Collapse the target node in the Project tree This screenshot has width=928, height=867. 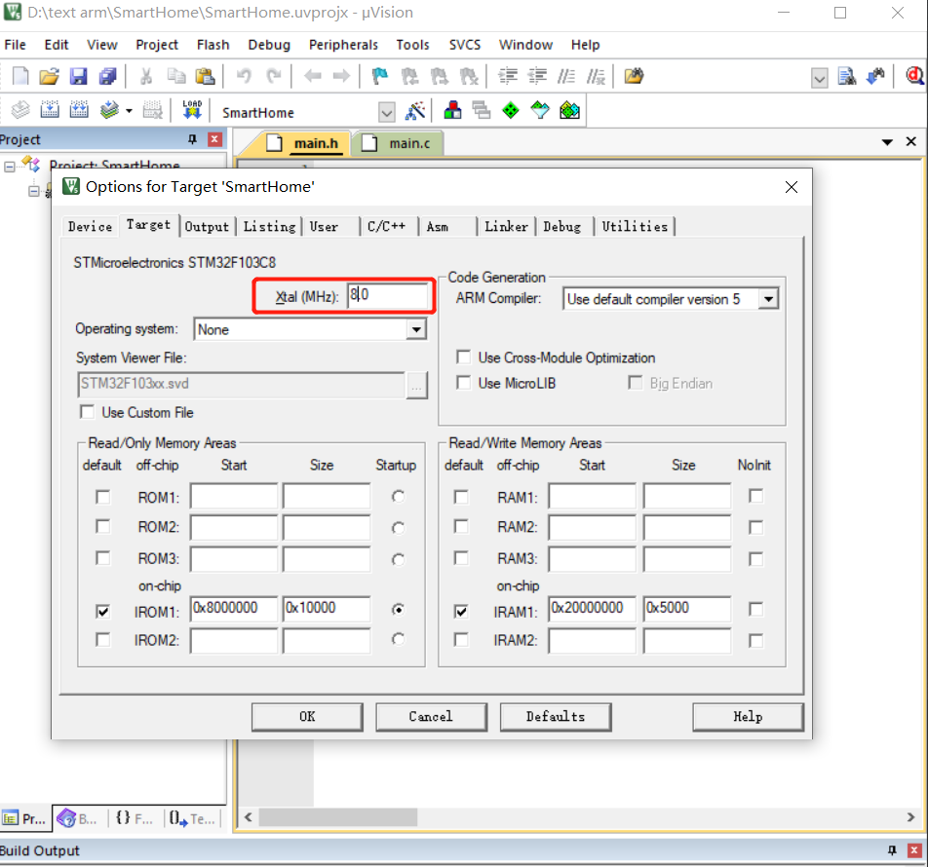[x=34, y=191]
